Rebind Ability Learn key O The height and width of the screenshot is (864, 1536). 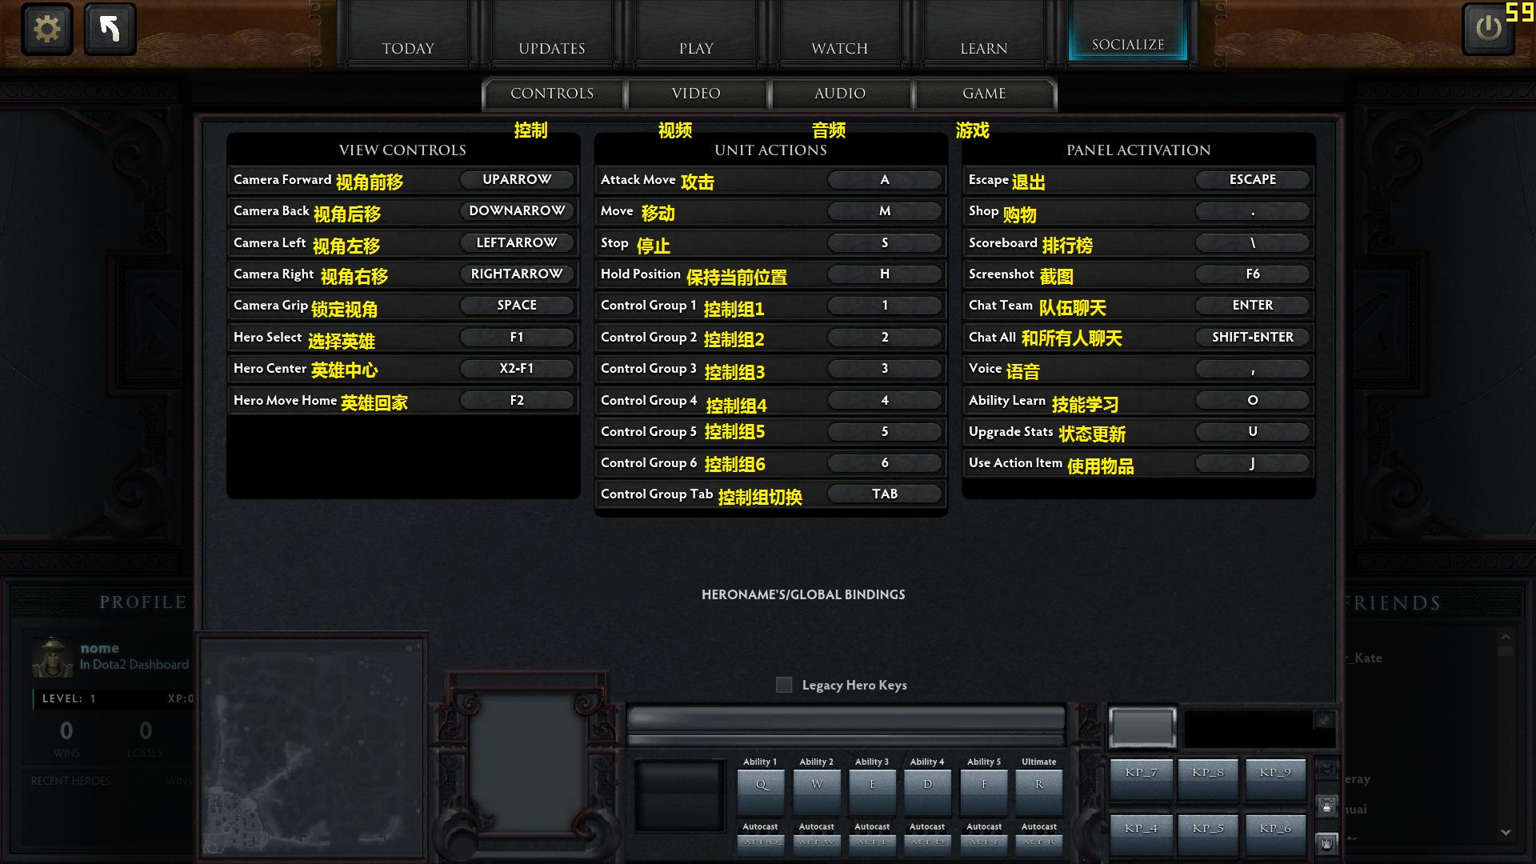tap(1253, 401)
